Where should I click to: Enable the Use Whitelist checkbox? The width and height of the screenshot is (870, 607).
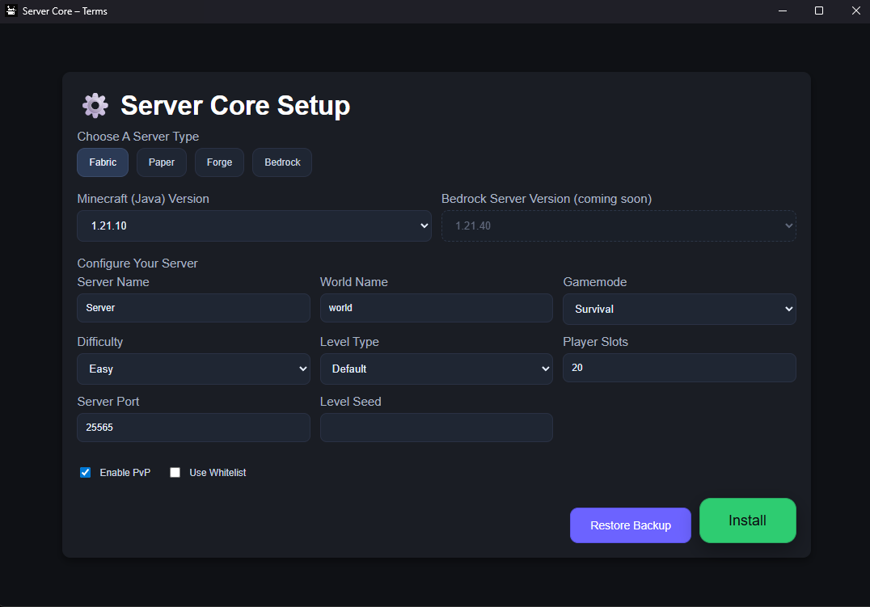(x=175, y=473)
